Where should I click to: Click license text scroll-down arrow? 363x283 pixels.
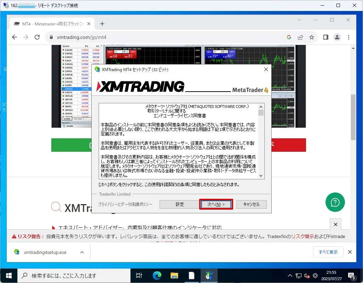(261, 175)
